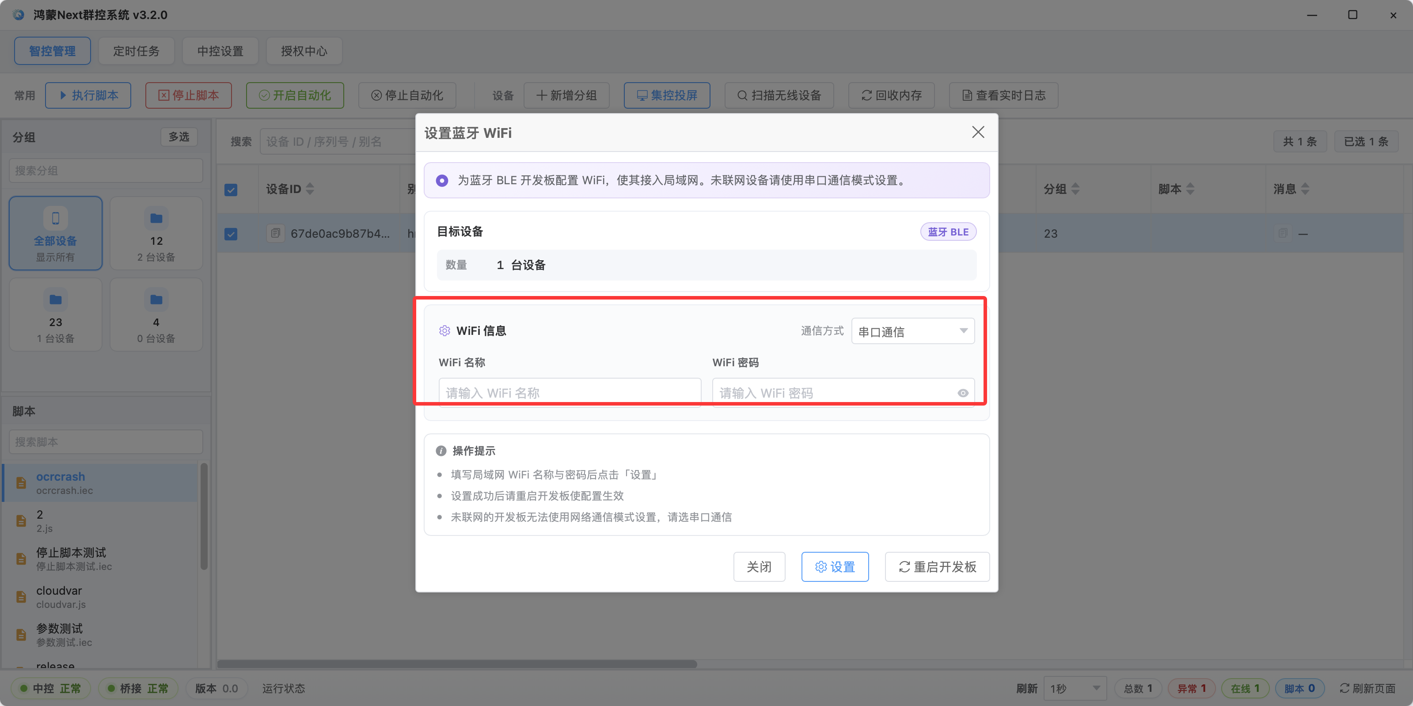Focus the 搜索脚本 search field
This screenshot has width=1413, height=706.
106,442
